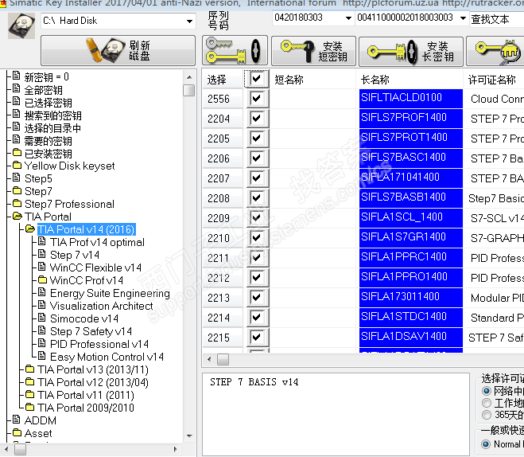Select TIA Portal v14 (2016) node

[86, 229]
